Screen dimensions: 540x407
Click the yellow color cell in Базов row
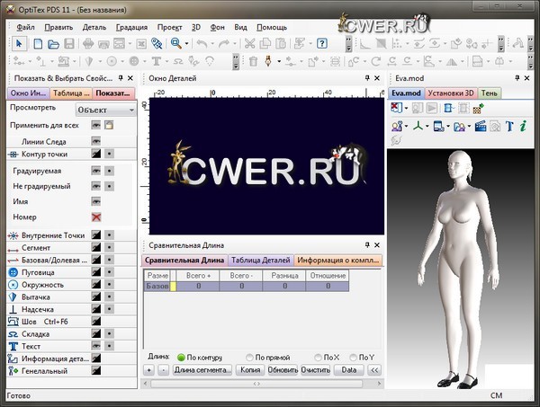174,286
